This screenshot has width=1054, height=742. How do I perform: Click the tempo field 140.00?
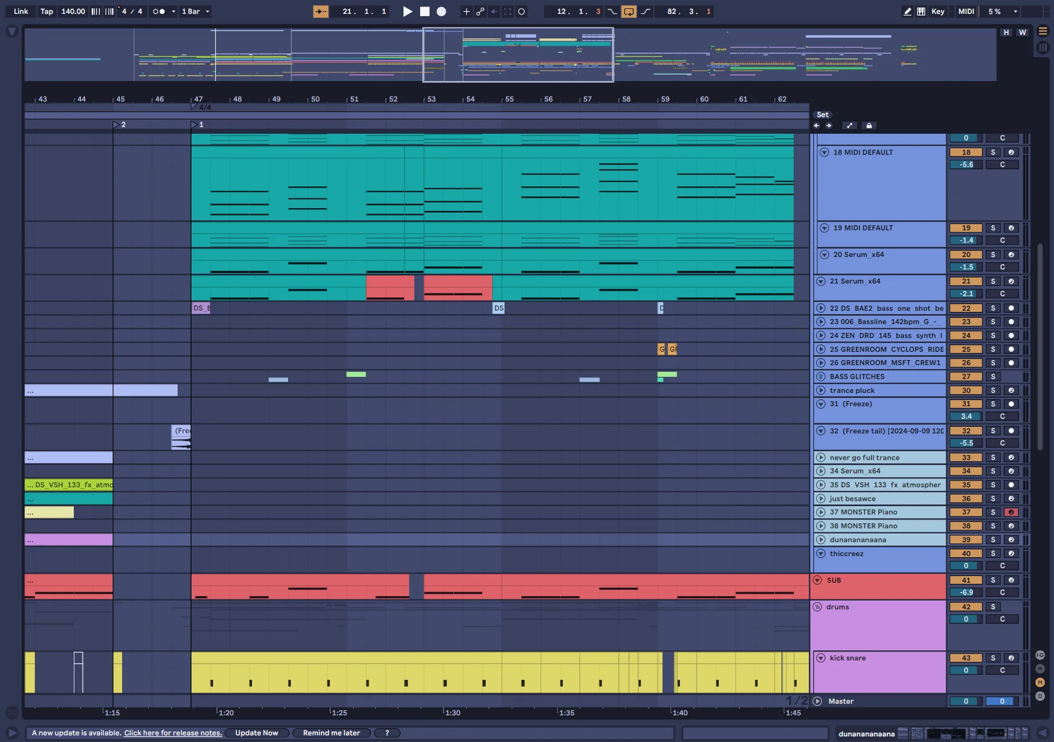tap(73, 11)
